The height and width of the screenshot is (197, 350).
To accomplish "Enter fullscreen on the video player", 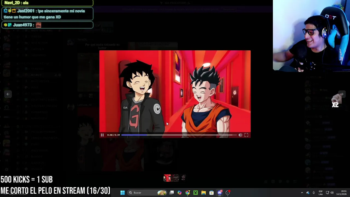I will pyautogui.click(x=246, y=135).
